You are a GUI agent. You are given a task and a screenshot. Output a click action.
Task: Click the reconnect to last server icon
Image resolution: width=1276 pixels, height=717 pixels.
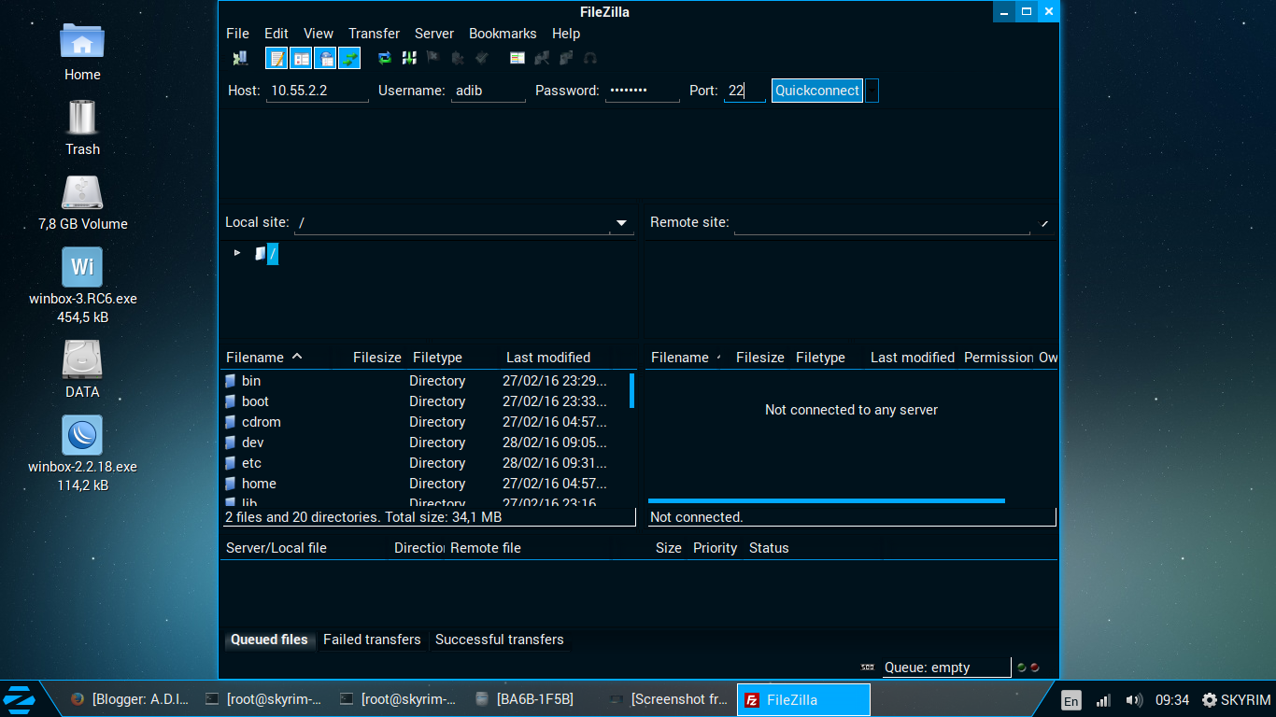point(482,58)
